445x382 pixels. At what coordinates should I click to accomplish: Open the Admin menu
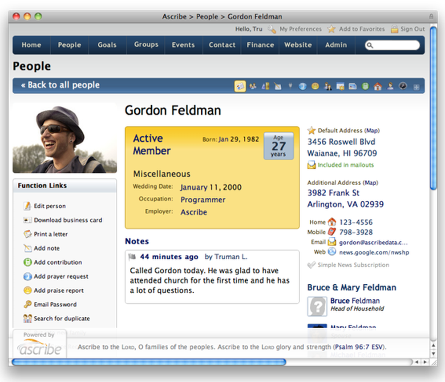(336, 45)
